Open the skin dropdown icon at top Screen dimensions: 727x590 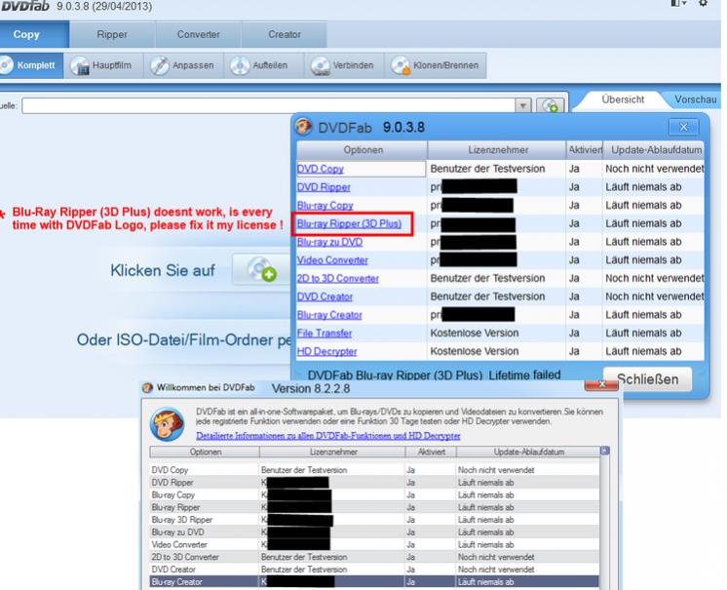[x=678, y=4]
